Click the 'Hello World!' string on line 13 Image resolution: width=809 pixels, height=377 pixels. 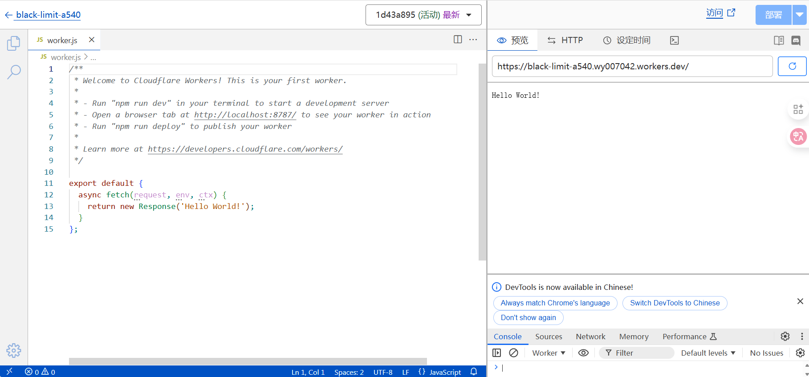pyautogui.click(x=213, y=206)
